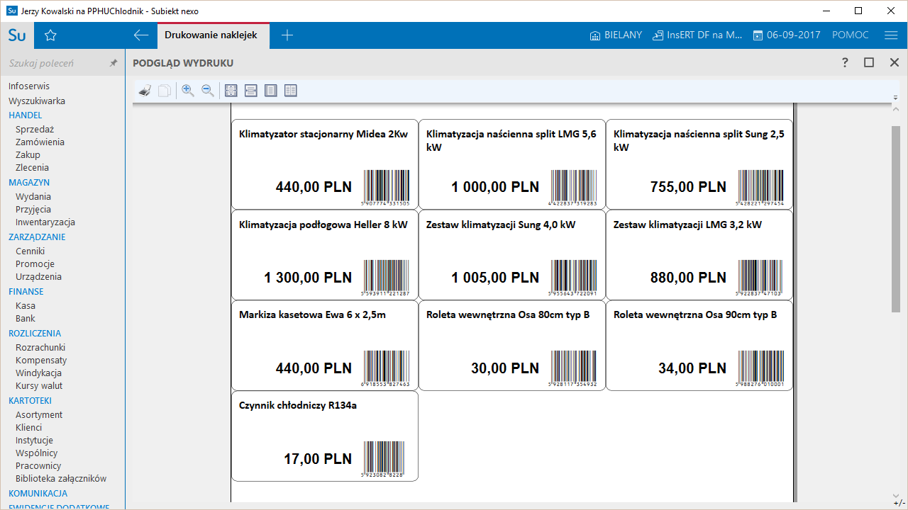Open Pracownicy module
The width and height of the screenshot is (908, 510).
click(38, 466)
